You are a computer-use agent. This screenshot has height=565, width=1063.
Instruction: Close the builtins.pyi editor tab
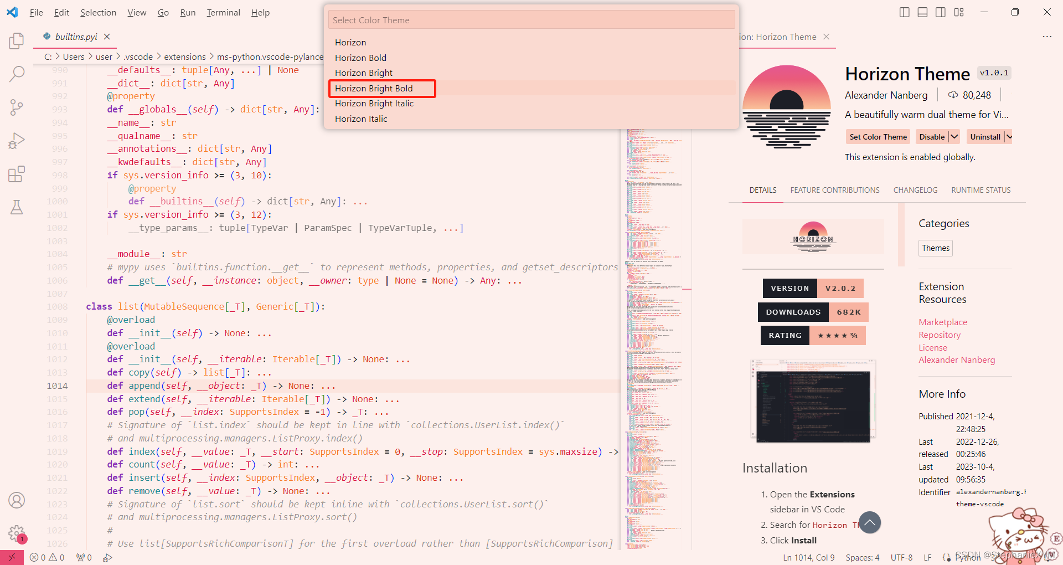tap(107, 37)
